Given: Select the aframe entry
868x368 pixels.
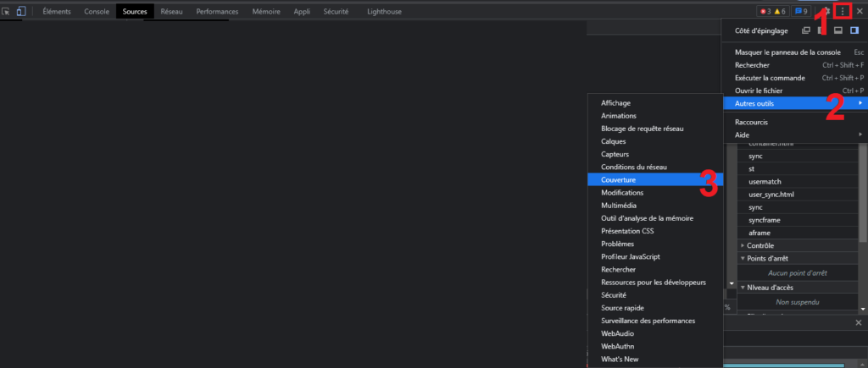Looking at the screenshot, I should click(x=798, y=233).
